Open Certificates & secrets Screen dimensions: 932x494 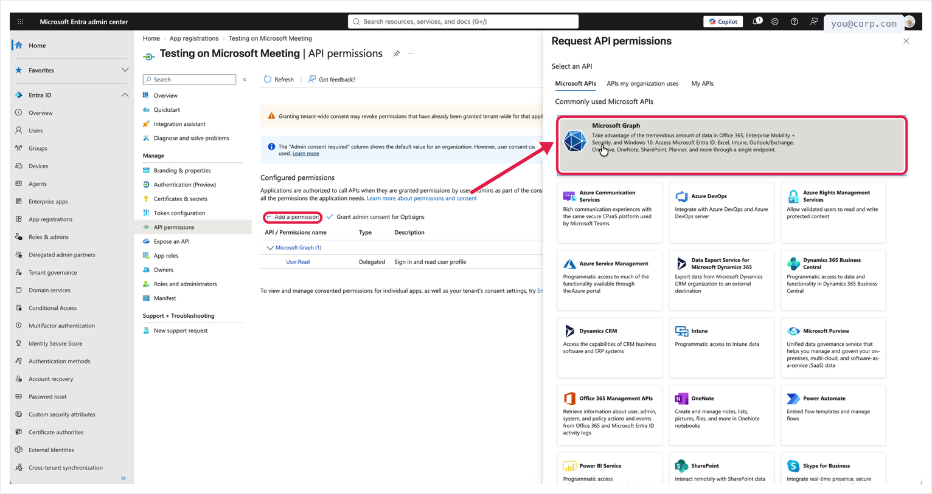[181, 199]
